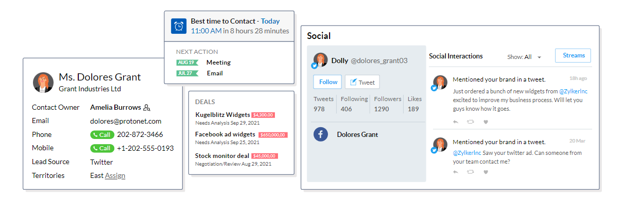Follow Dolly on Twitter
This screenshot has height=200, width=623.
327,82
